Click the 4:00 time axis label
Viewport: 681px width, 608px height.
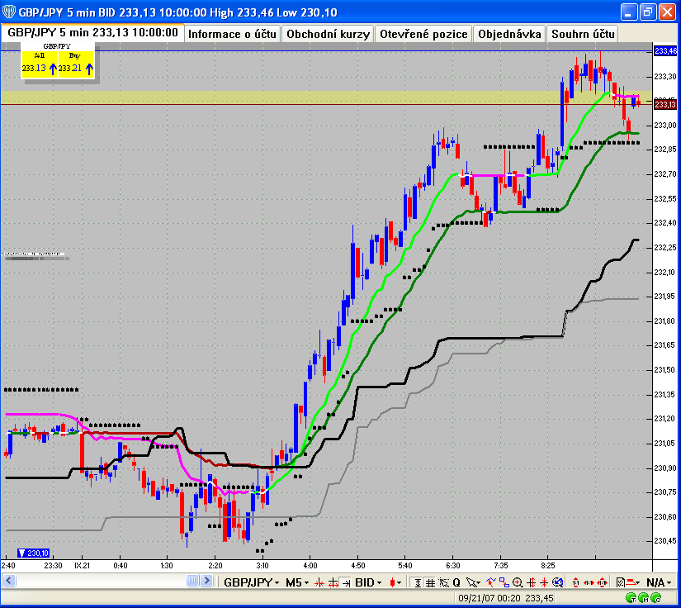(310, 565)
